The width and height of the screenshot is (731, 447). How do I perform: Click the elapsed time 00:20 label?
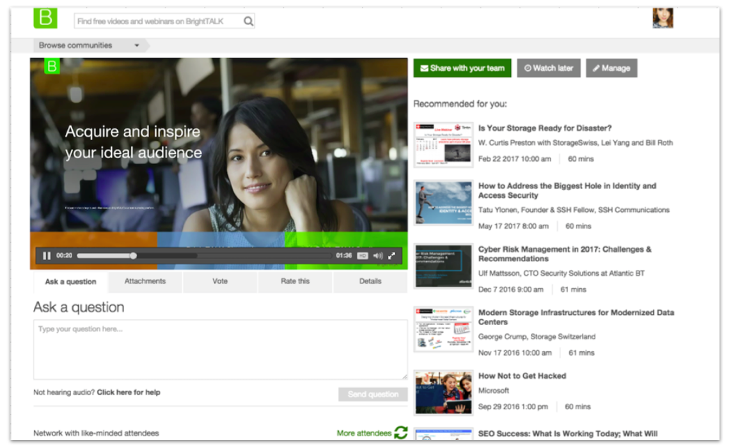pos(65,255)
